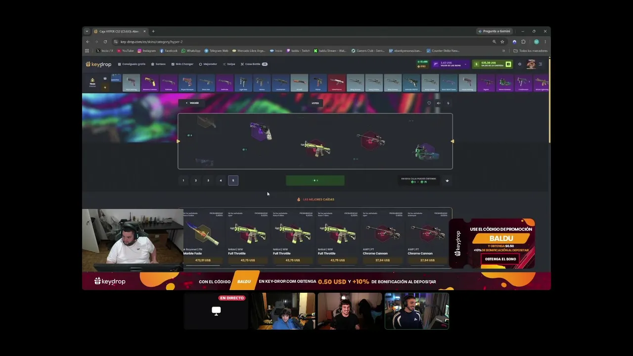Open the WhatsApp bookmark

coord(191,51)
